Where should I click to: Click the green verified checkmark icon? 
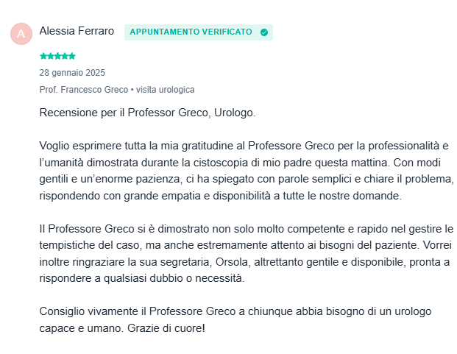point(264,32)
